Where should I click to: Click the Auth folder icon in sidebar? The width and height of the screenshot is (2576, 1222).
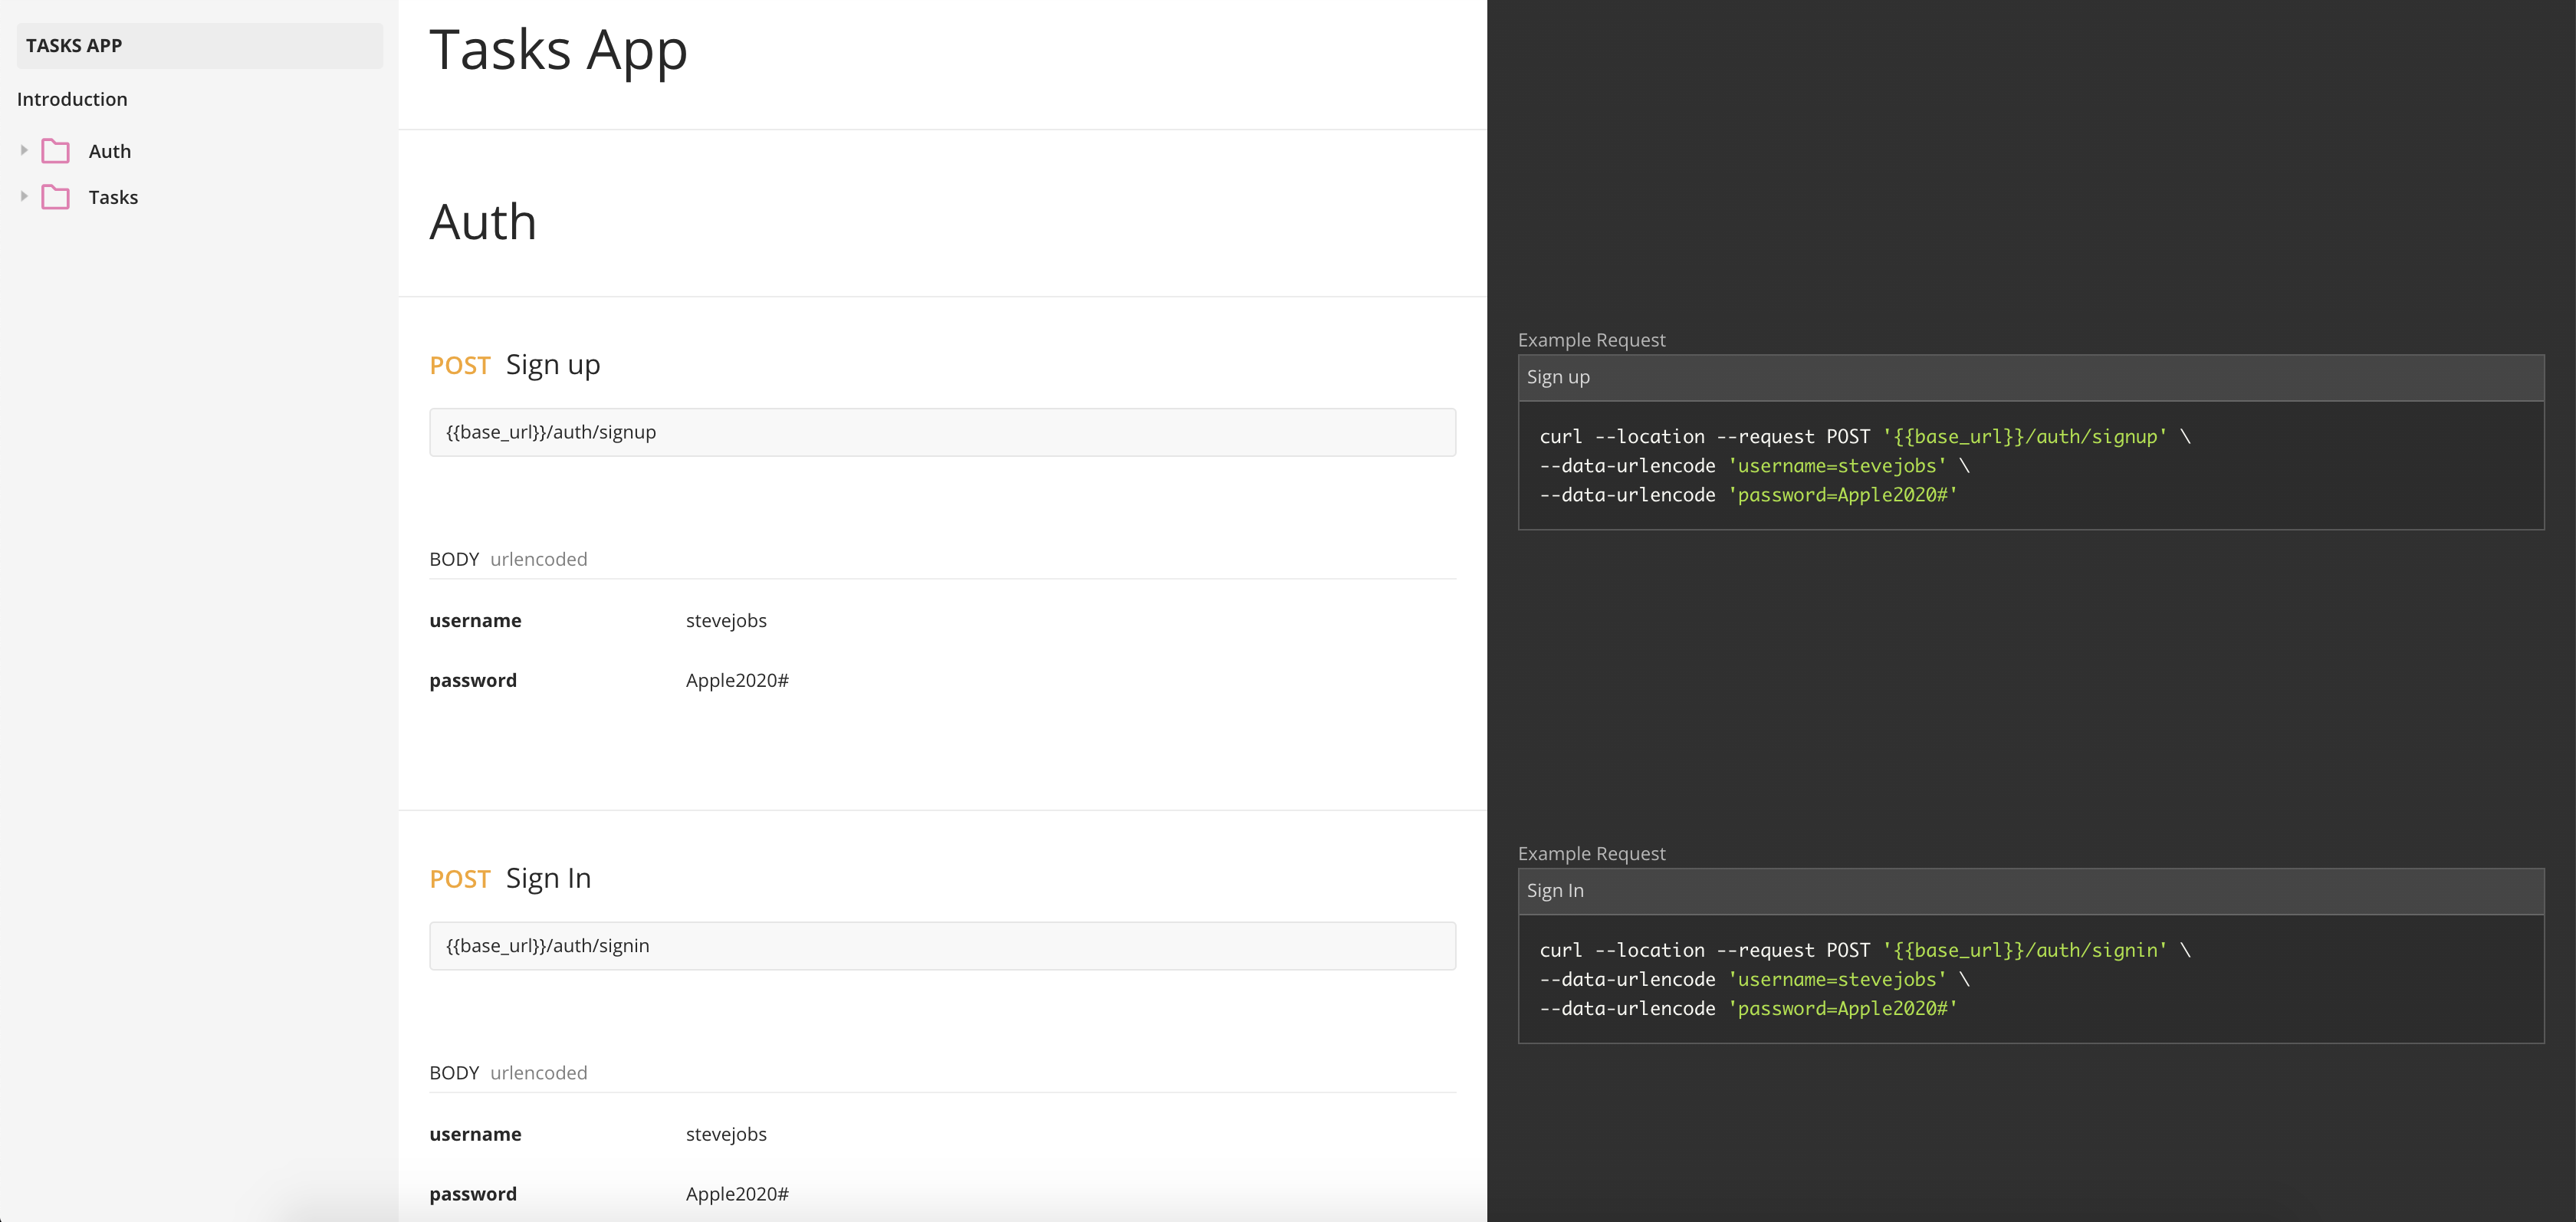tap(55, 151)
